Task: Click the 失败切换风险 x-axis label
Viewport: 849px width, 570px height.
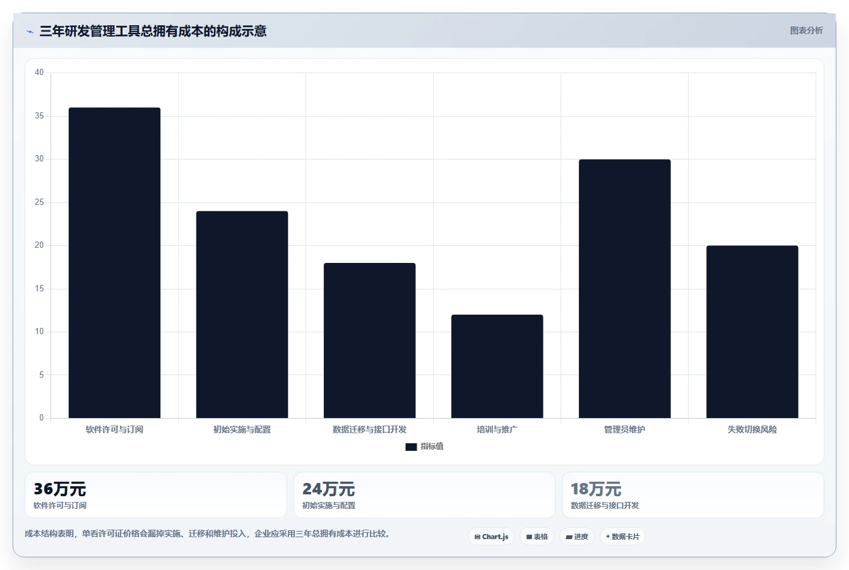Action: [752, 429]
